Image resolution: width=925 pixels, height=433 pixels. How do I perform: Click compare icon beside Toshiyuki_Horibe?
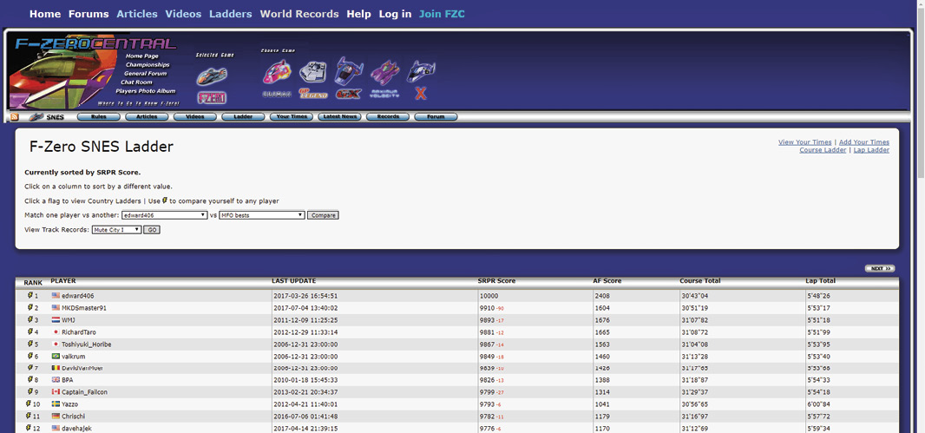[30, 344]
